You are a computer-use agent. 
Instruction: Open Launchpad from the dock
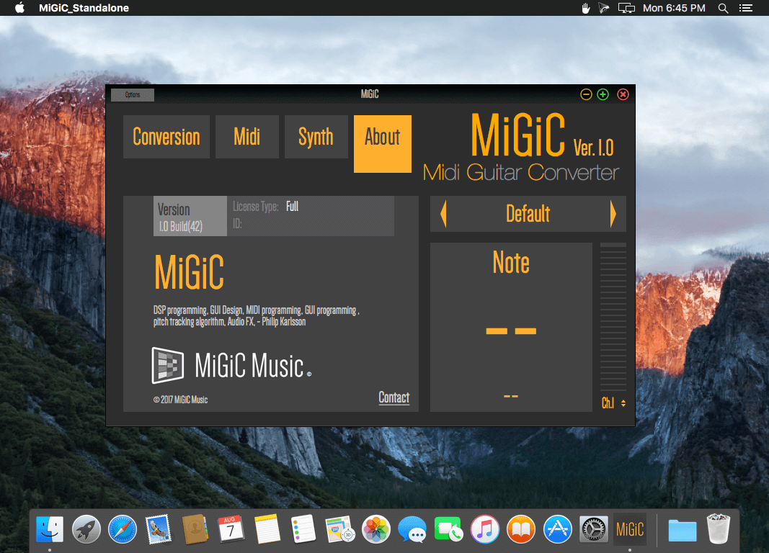click(x=86, y=529)
